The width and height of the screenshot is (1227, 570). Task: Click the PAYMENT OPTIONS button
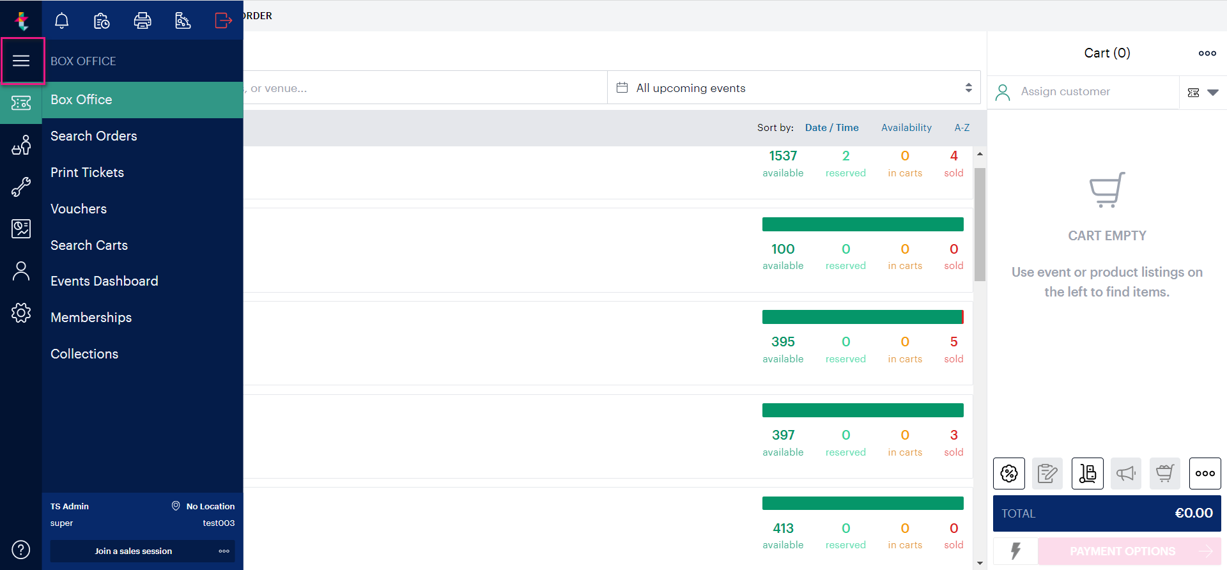pyautogui.click(x=1129, y=551)
